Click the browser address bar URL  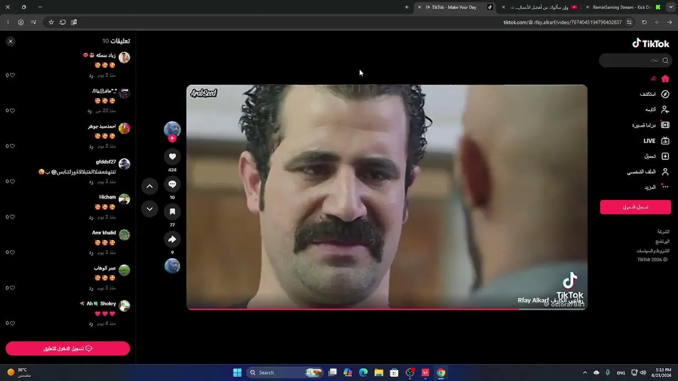pyautogui.click(x=563, y=22)
